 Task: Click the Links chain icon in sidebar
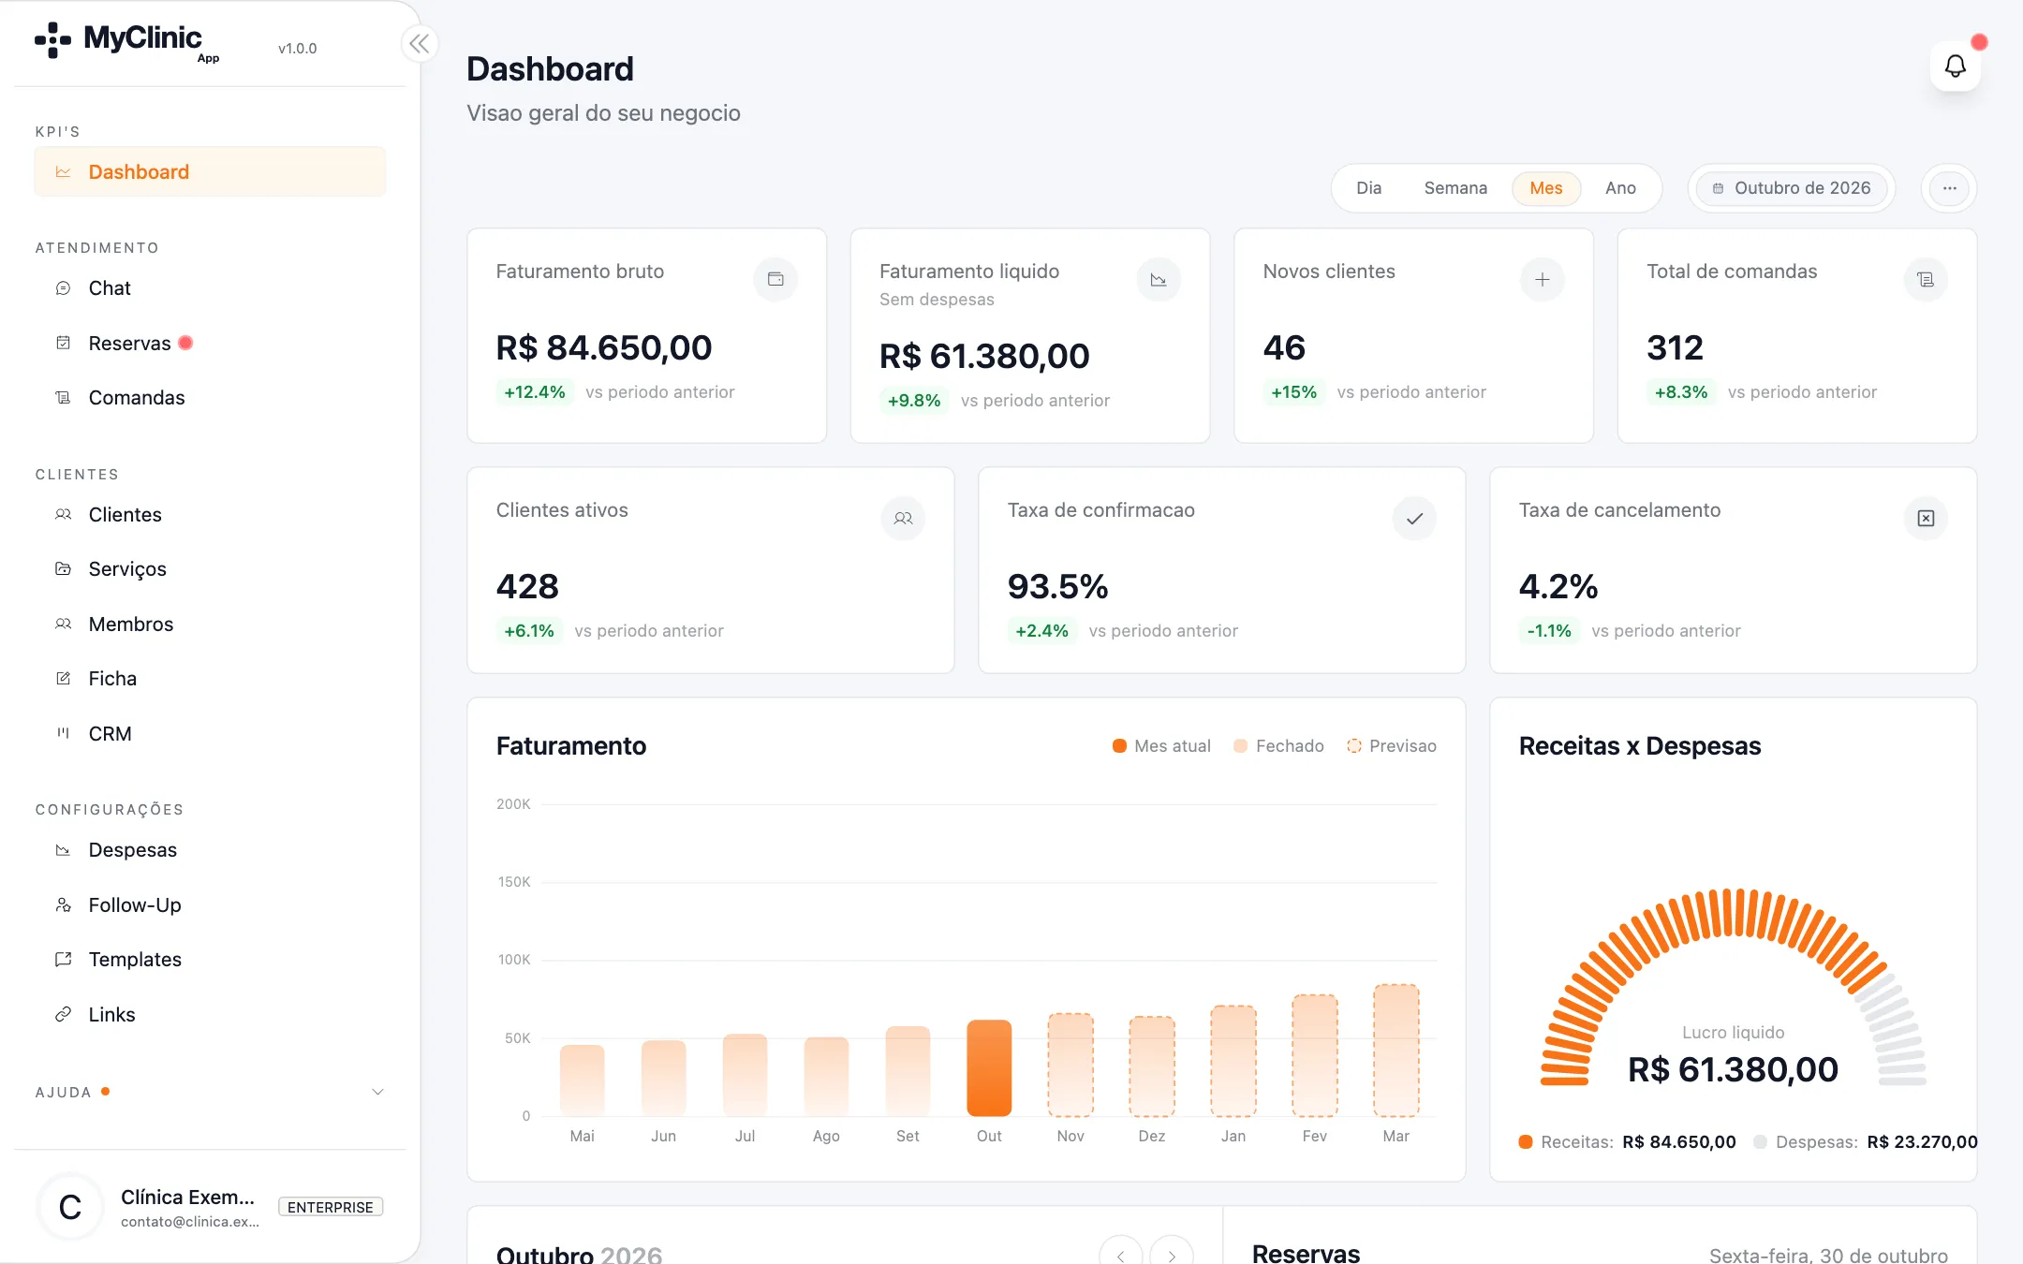tap(63, 1014)
